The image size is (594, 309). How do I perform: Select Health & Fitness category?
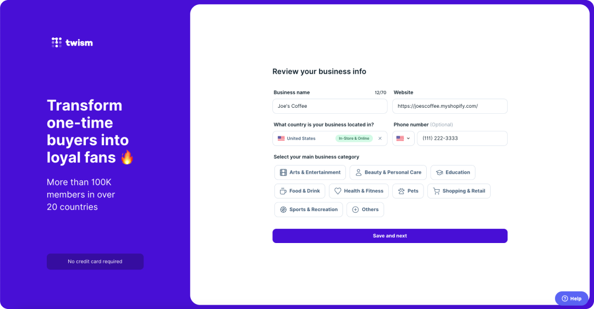click(359, 191)
